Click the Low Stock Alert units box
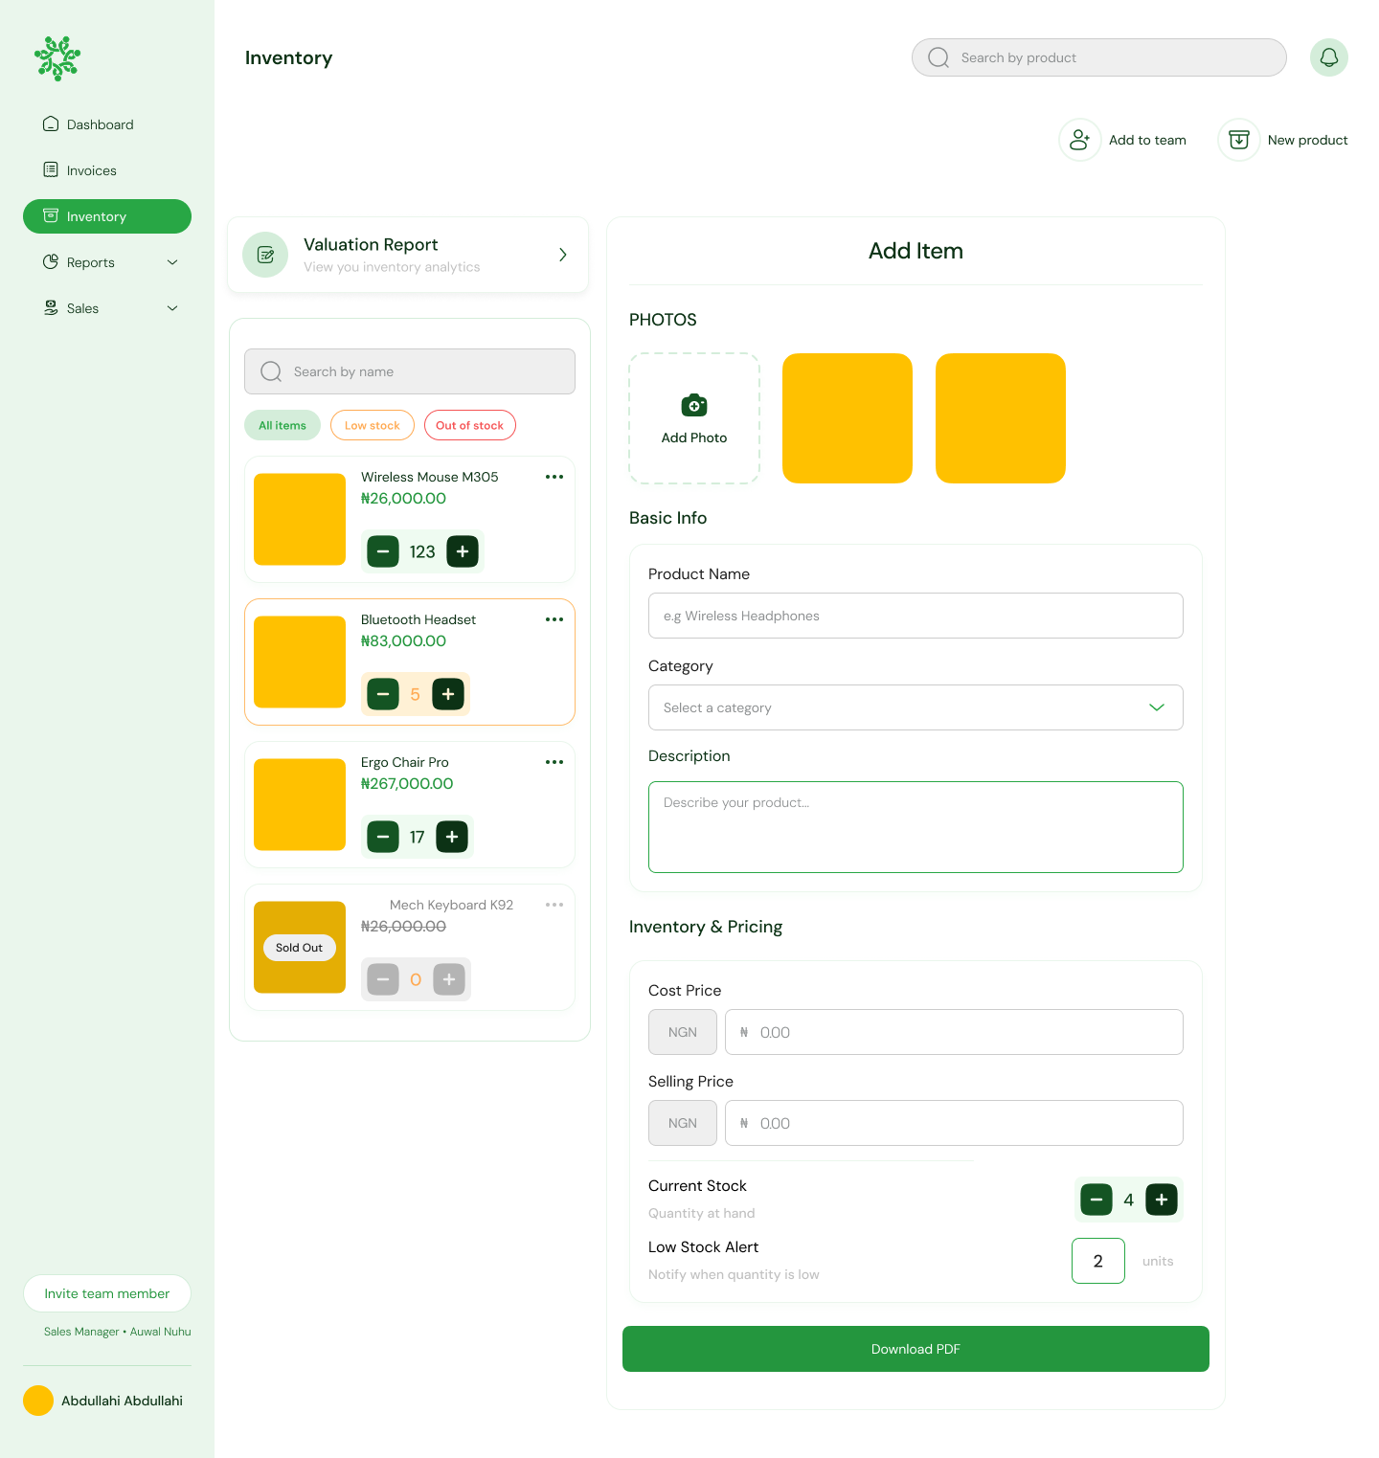The height and width of the screenshot is (1458, 1379). click(x=1098, y=1261)
